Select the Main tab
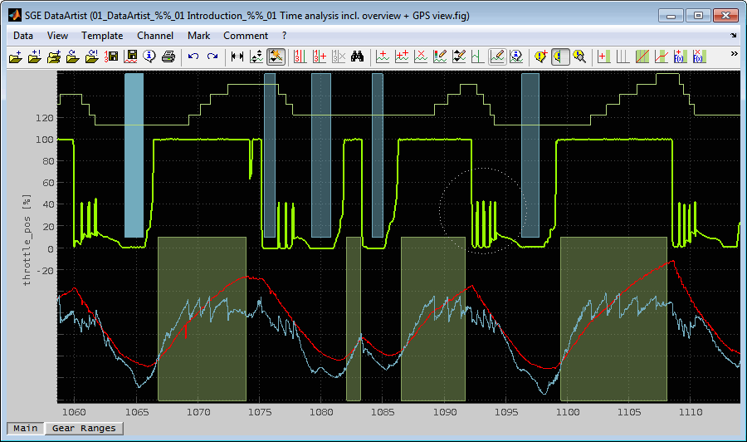This screenshot has width=747, height=442. click(x=25, y=428)
